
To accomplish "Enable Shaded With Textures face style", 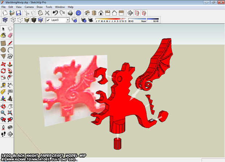I will coord(34,20).
